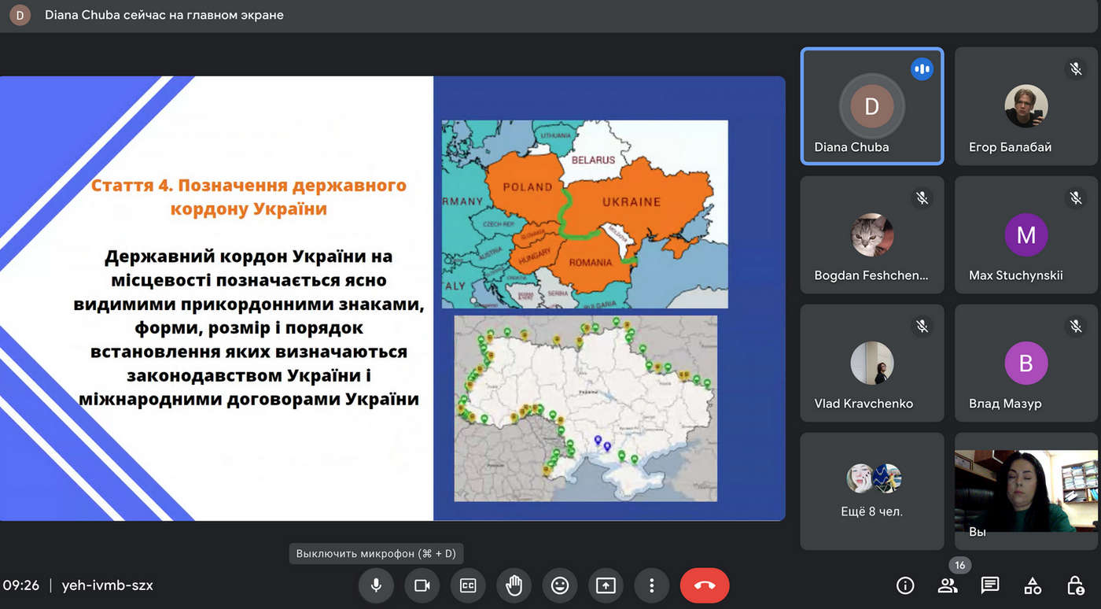
Task: Start presenting your screen
Action: [x=606, y=585]
